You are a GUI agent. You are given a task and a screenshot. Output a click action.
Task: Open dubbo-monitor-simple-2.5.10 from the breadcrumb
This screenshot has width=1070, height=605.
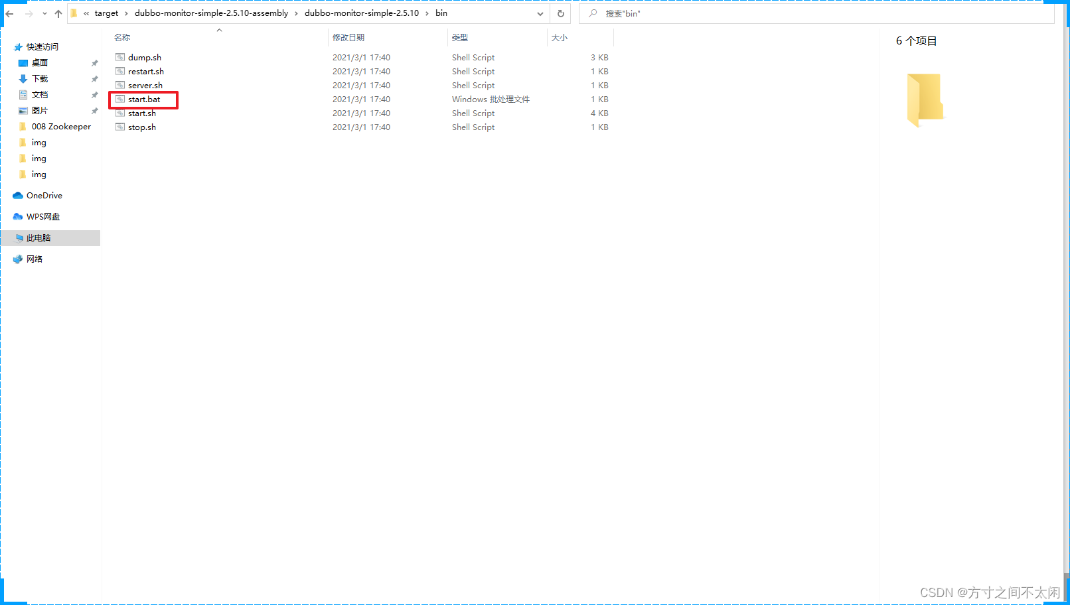point(362,13)
